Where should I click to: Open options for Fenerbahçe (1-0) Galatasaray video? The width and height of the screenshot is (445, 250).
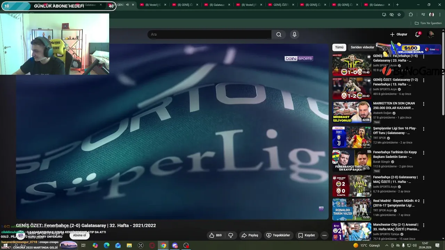pyautogui.click(x=423, y=56)
